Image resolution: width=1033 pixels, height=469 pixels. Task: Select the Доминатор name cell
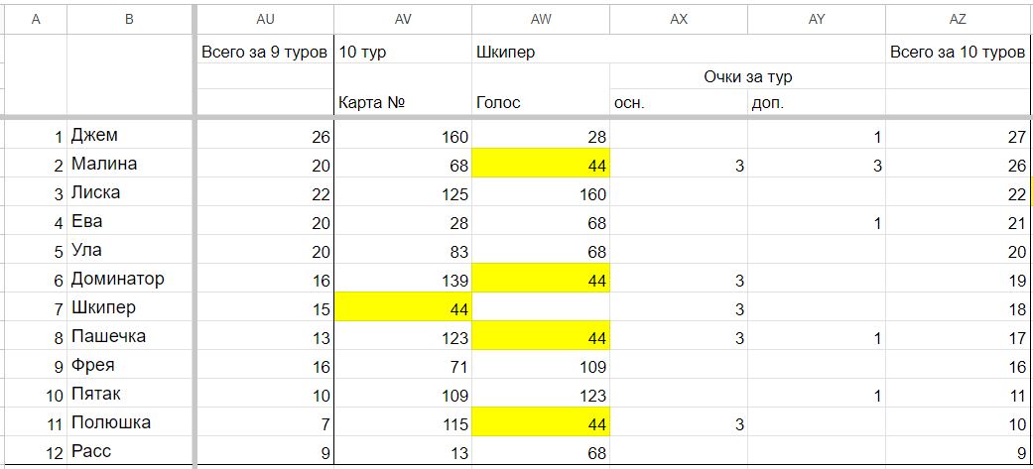click(130, 279)
